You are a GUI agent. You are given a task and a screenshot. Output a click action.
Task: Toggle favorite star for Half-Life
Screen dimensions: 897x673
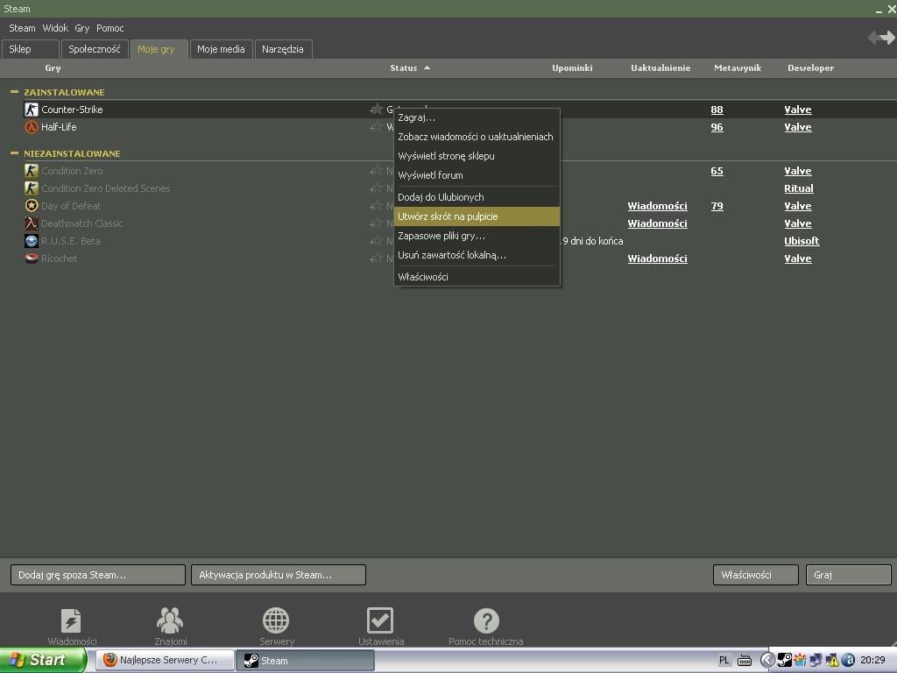tap(376, 127)
